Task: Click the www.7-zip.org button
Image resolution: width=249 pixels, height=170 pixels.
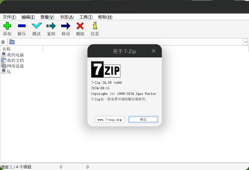Action: point(110,119)
